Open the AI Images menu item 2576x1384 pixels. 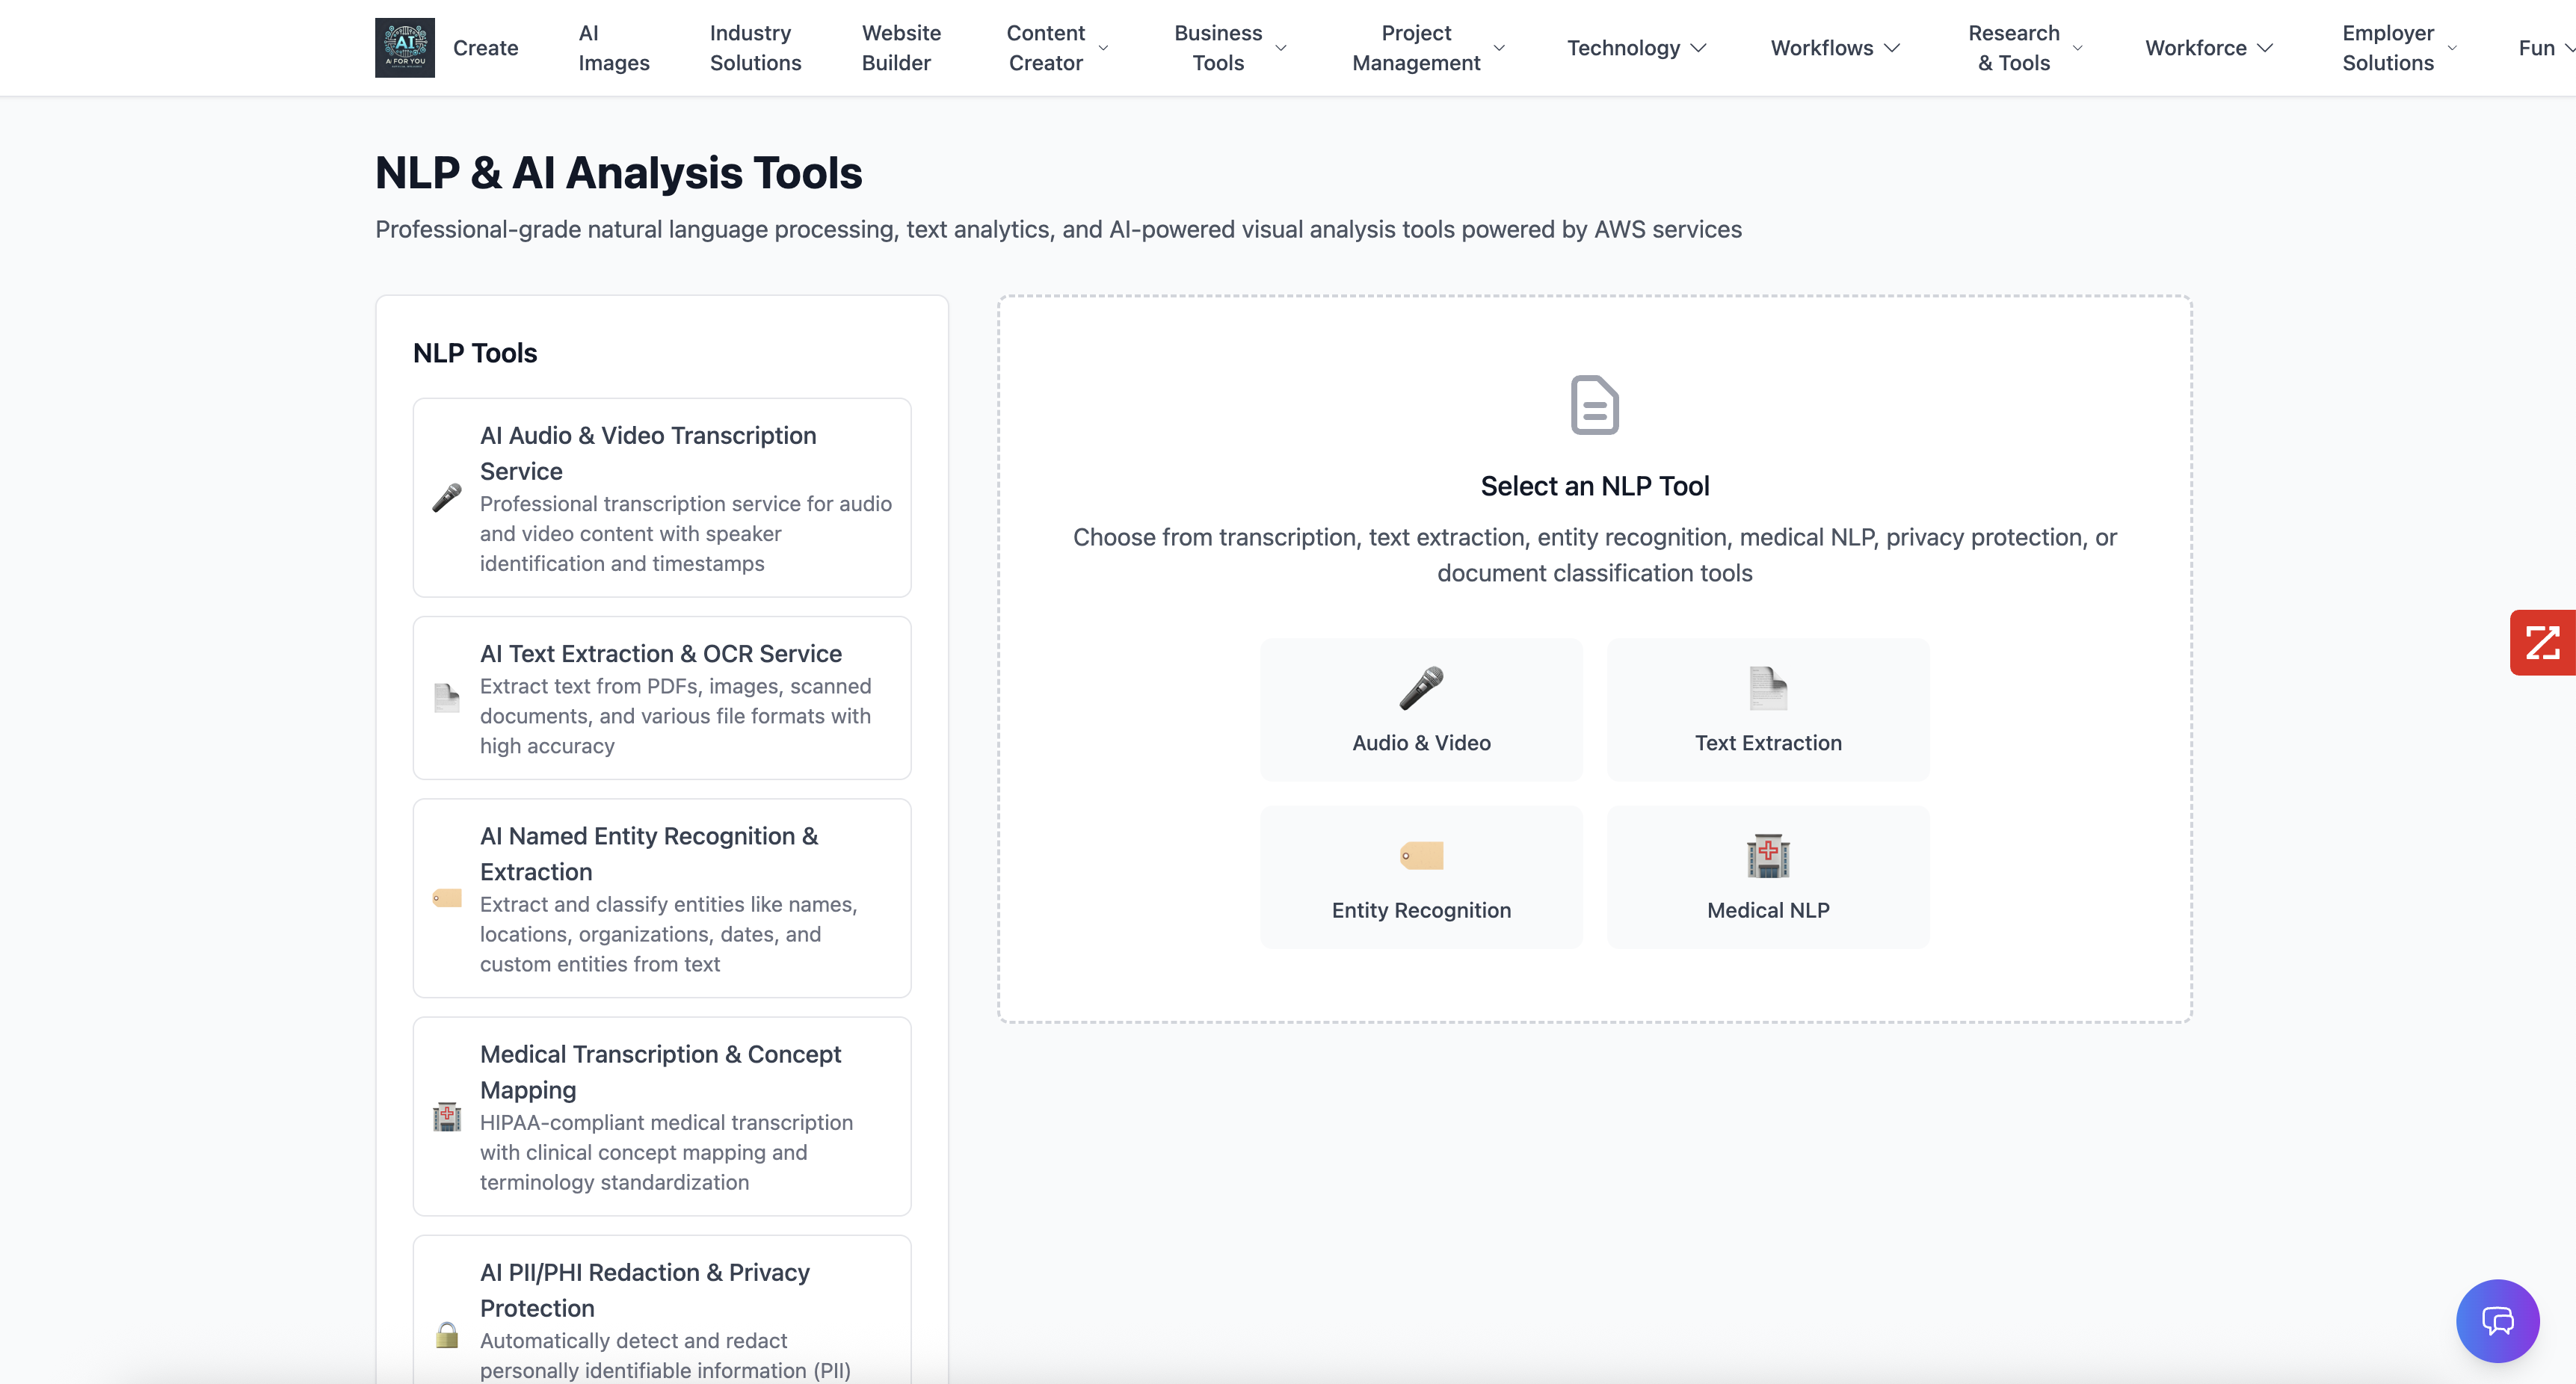[x=613, y=48]
